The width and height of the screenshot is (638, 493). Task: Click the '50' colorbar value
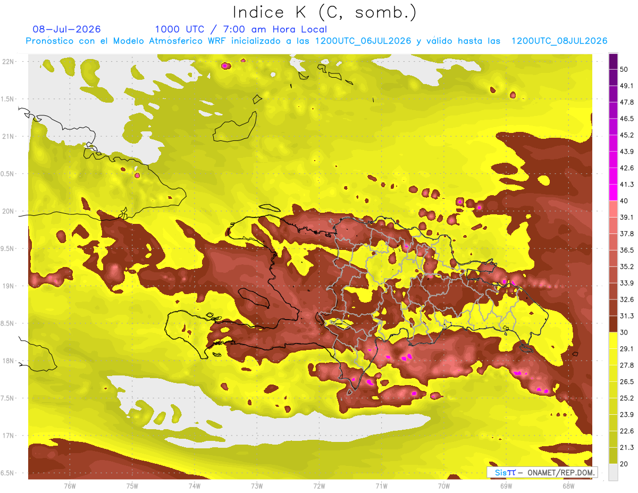click(625, 69)
